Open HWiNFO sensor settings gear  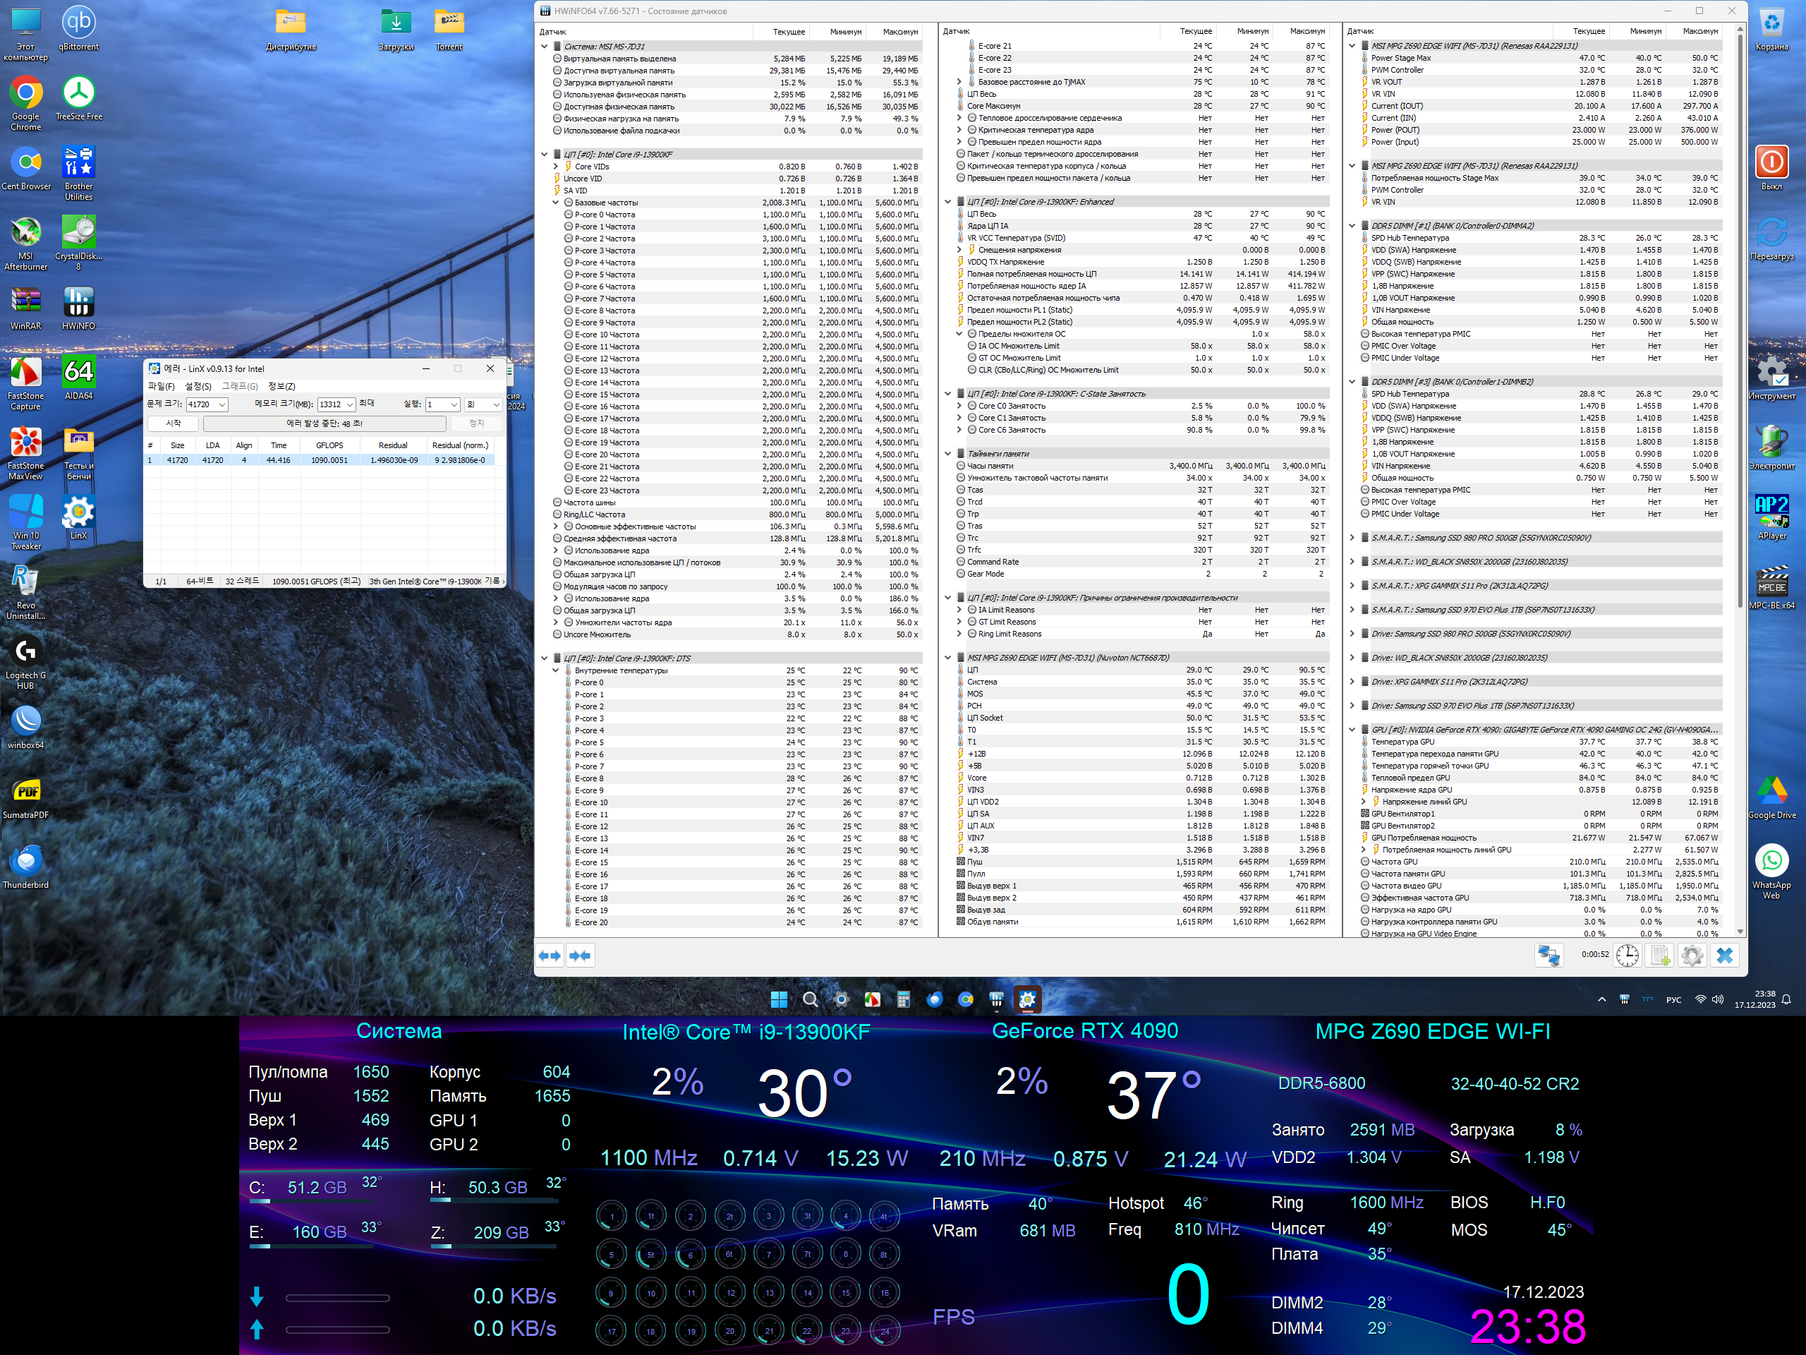click(x=1692, y=956)
